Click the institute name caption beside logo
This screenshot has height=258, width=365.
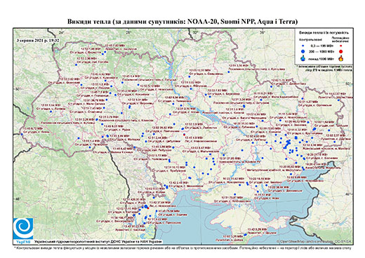(x=98, y=242)
